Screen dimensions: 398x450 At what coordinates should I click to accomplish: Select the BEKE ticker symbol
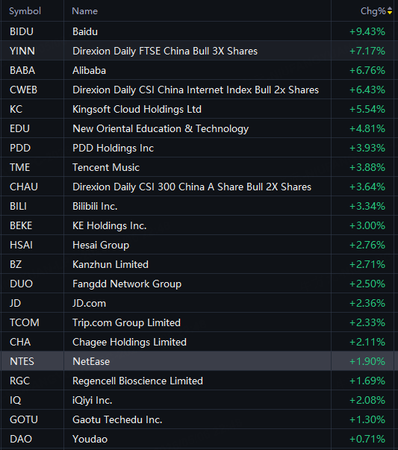click(21, 225)
